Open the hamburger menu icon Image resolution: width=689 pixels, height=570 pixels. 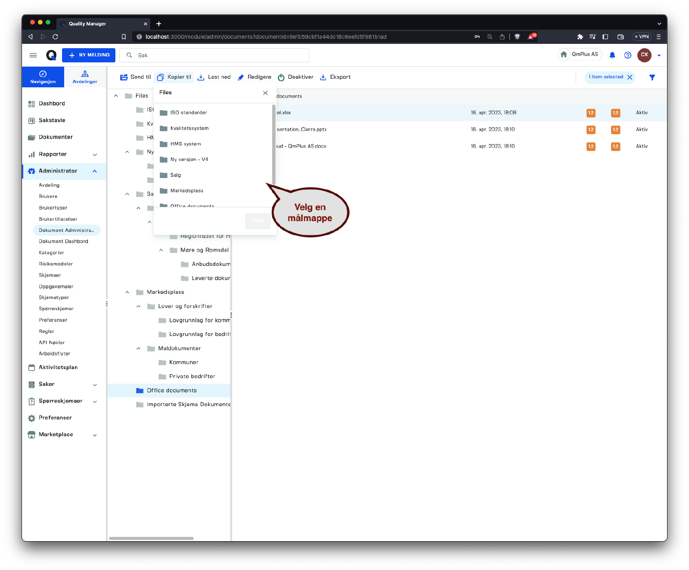33,55
